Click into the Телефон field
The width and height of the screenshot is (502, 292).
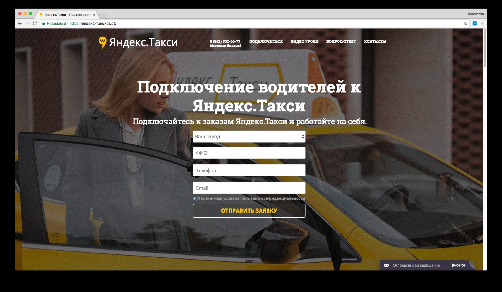249,171
